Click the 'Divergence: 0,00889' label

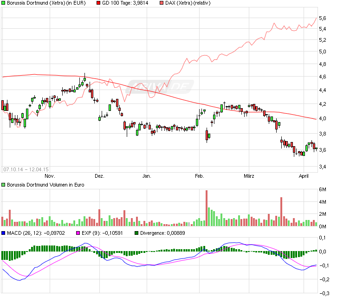pyautogui.click(x=162, y=233)
